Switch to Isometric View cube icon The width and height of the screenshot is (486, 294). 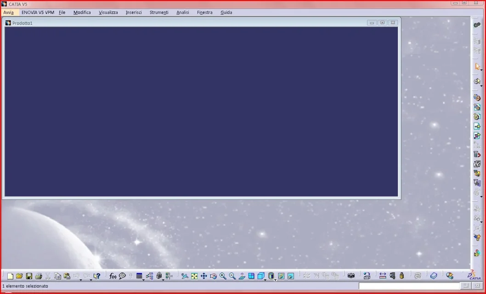coord(261,276)
